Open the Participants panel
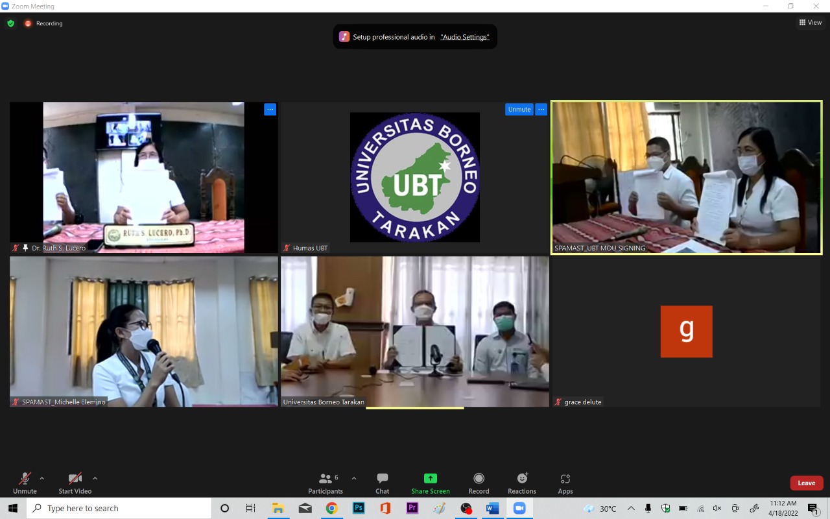Image resolution: width=830 pixels, height=519 pixels. [326, 483]
